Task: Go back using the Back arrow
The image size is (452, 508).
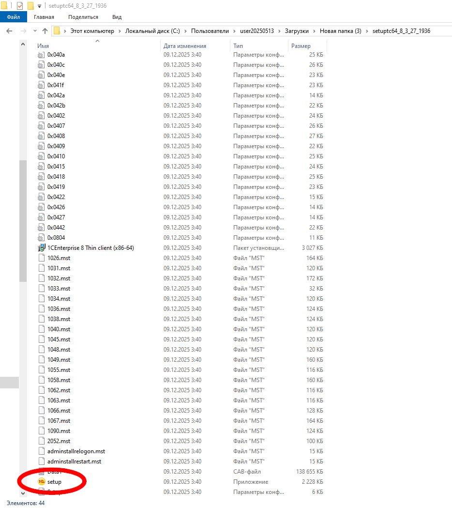Action: (x=9, y=31)
